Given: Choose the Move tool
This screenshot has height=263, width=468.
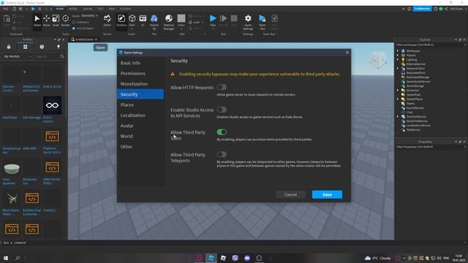Looking at the screenshot, I should [46, 20].
